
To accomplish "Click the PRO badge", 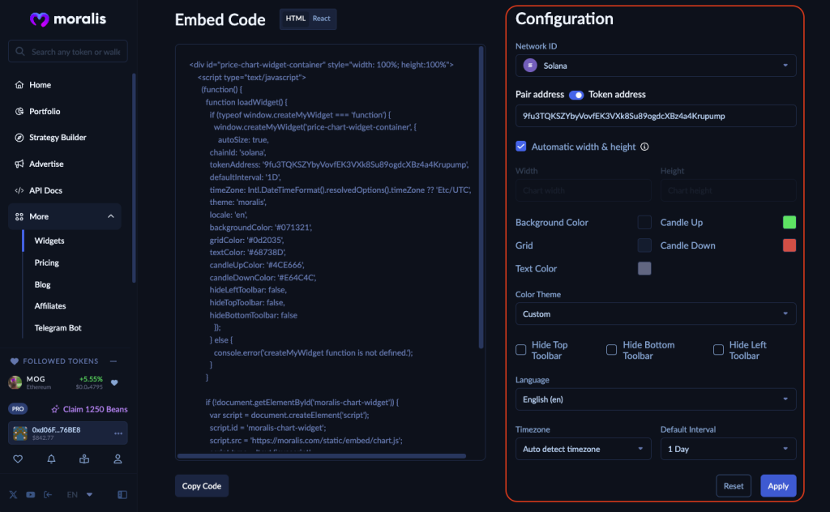I will click(18, 409).
